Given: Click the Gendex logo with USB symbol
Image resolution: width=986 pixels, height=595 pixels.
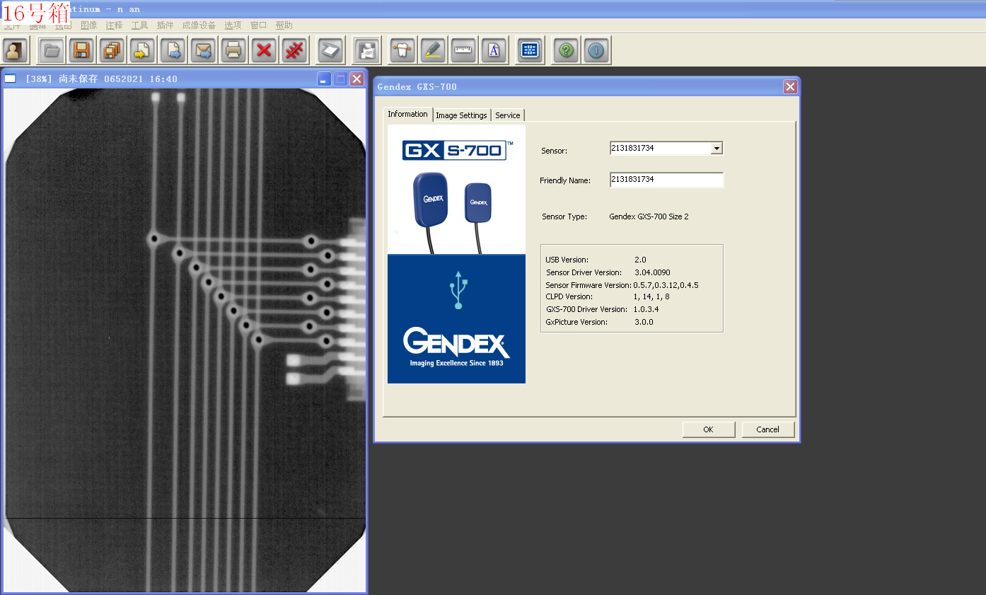Looking at the screenshot, I should point(456,319).
